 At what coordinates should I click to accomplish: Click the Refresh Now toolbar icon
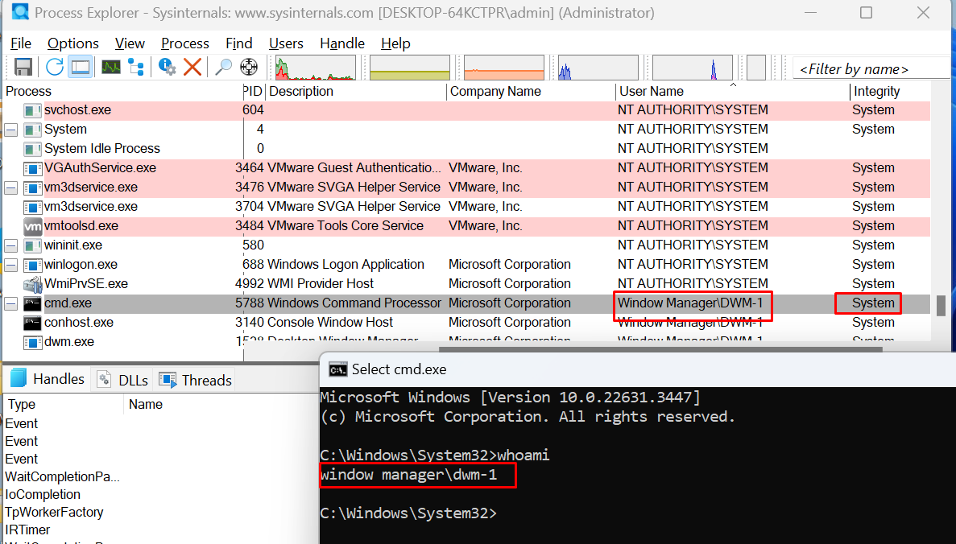point(54,67)
